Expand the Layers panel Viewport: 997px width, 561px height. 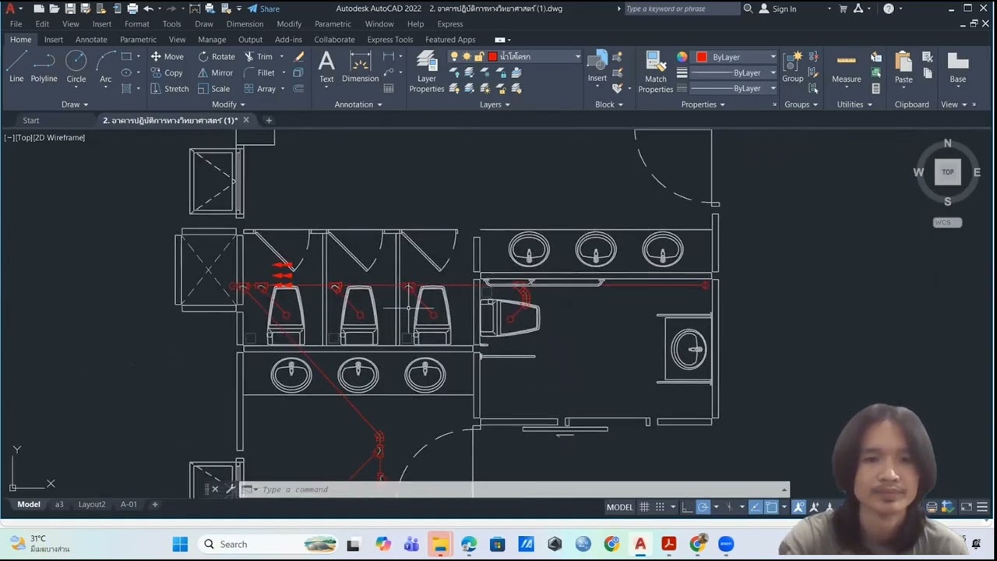pyautogui.click(x=495, y=104)
